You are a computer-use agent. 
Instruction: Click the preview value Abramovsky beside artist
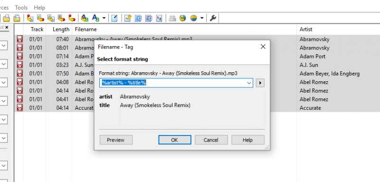[135, 96]
